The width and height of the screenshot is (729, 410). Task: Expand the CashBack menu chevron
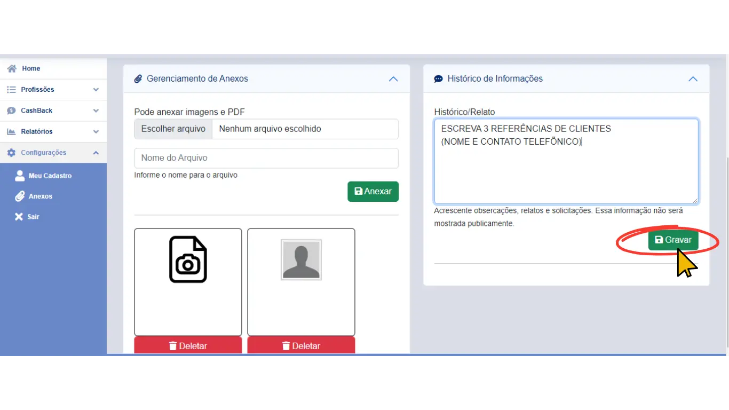coord(96,111)
